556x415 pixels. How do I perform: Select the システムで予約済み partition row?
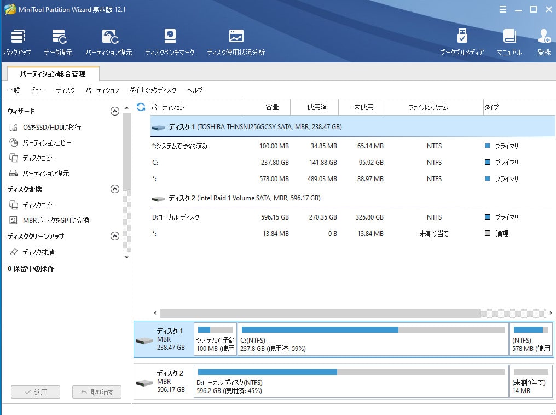click(353, 146)
